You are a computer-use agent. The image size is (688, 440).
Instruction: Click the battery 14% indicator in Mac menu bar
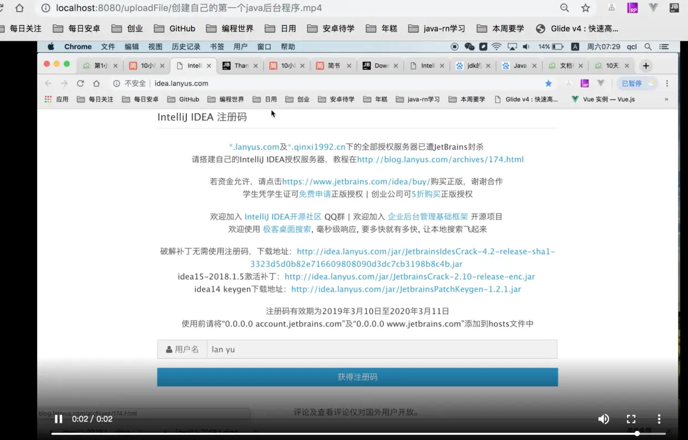point(551,47)
